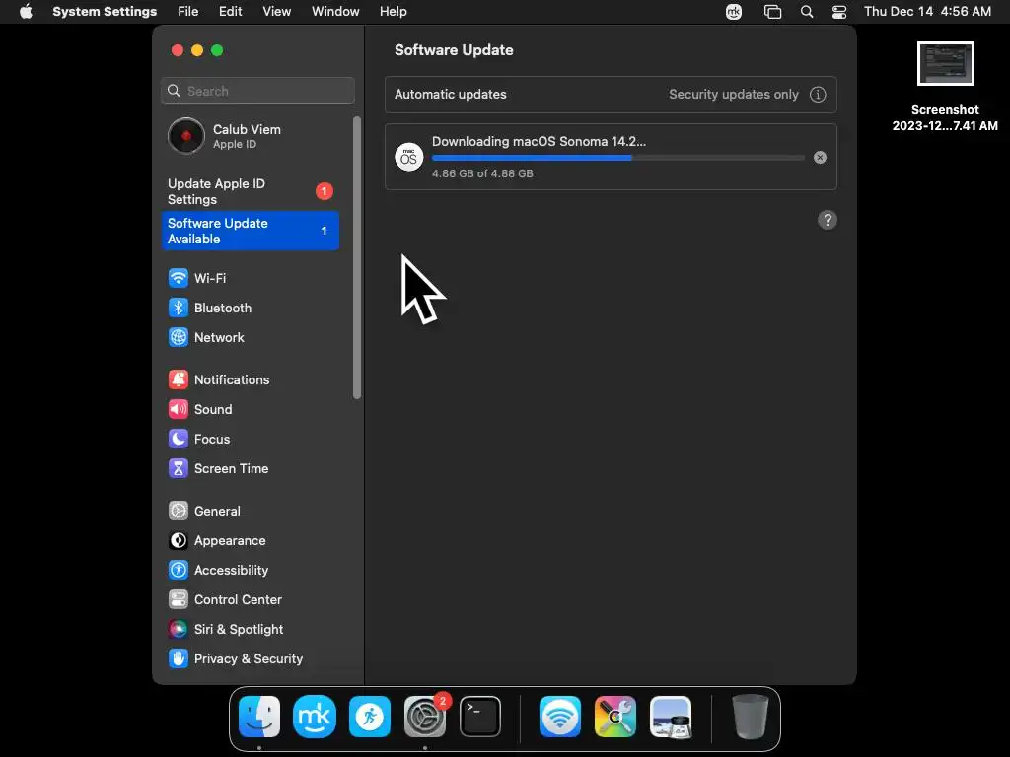Open Terminal from the Dock

tap(480, 717)
